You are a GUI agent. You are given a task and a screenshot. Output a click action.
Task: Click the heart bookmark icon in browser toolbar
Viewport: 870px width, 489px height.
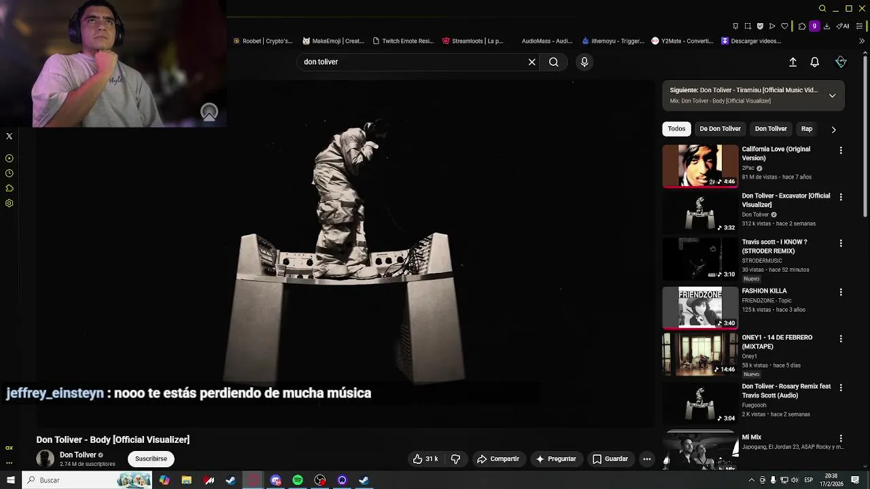(x=784, y=26)
